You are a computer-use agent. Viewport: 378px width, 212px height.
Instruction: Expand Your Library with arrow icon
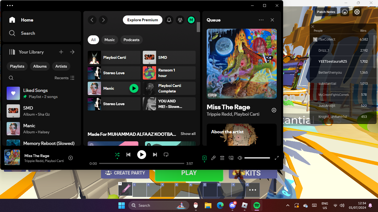(72, 52)
